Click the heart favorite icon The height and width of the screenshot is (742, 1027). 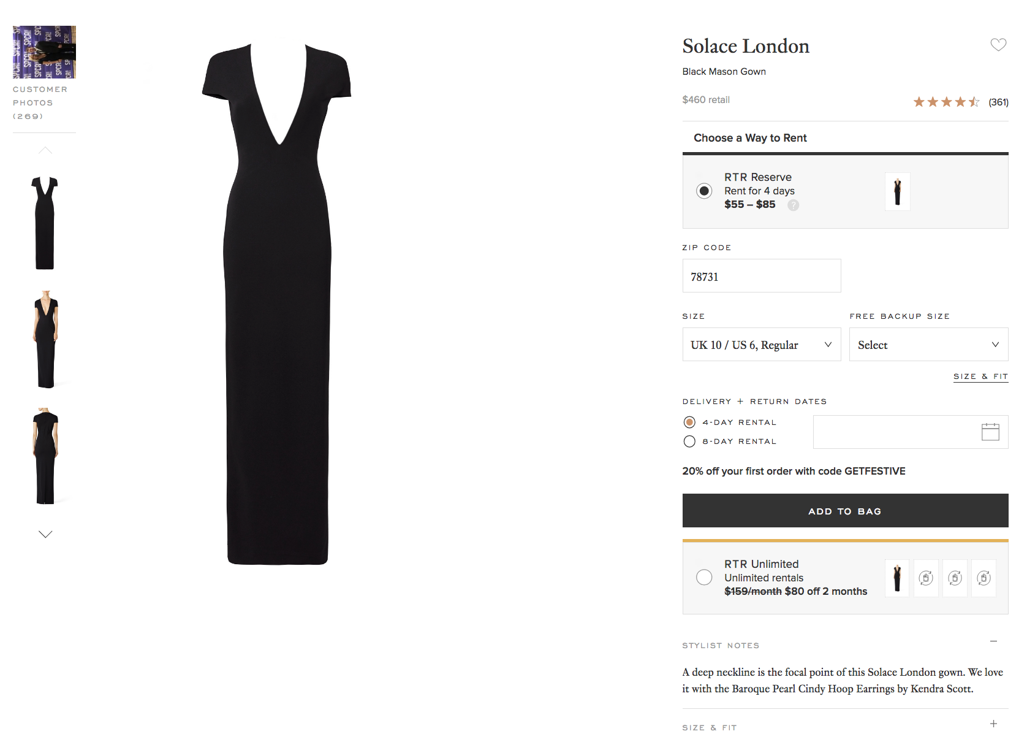(x=998, y=45)
